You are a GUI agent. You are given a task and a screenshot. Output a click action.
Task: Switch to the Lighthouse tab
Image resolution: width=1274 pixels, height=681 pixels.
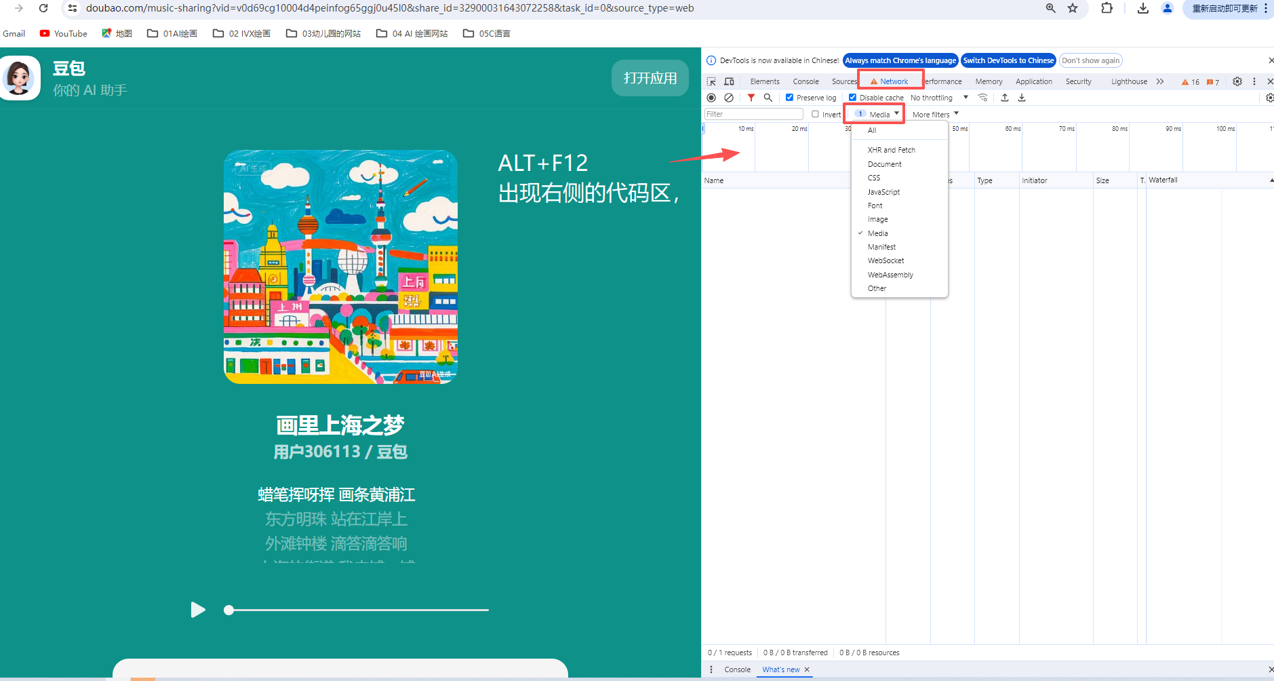point(1129,81)
